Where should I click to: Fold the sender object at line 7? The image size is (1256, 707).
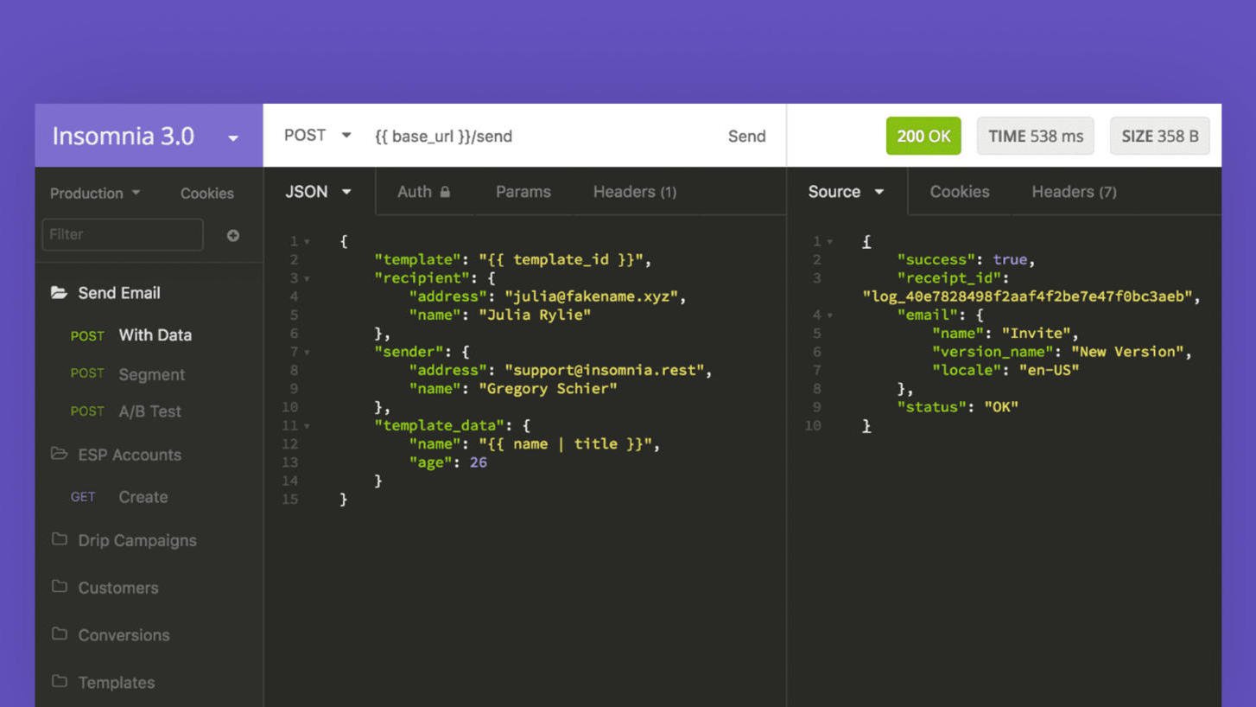tap(307, 353)
